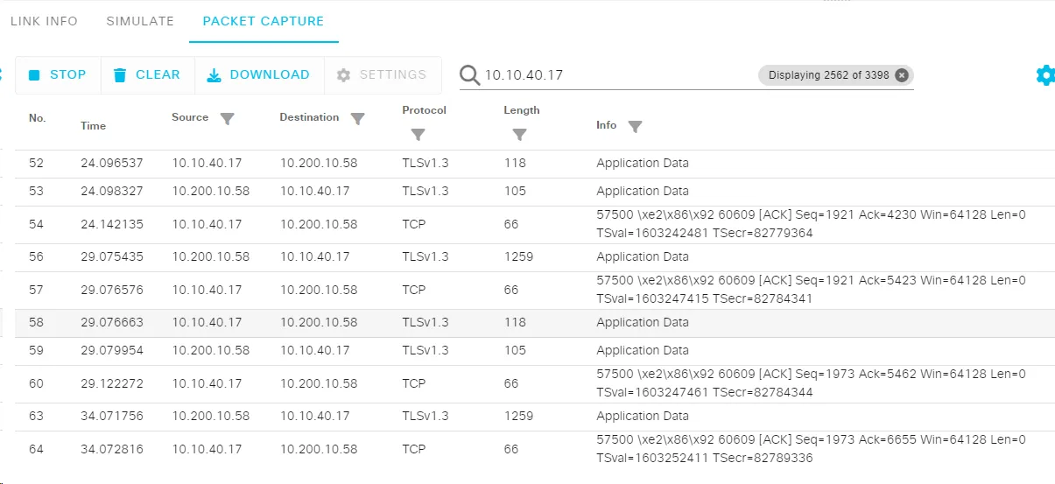Click the search field containing 10.10.40.17

[x=613, y=75]
